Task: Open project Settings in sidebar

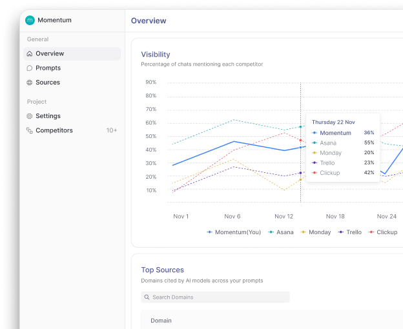Action: pyautogui.click(x=72, y=116)
